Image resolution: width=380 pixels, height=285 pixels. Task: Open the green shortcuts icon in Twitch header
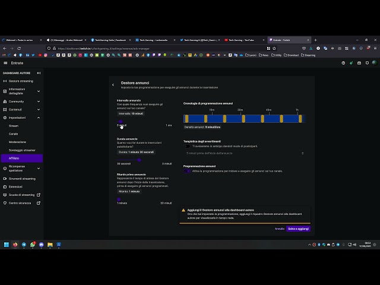pyautogui.click(x=351, y=63)
